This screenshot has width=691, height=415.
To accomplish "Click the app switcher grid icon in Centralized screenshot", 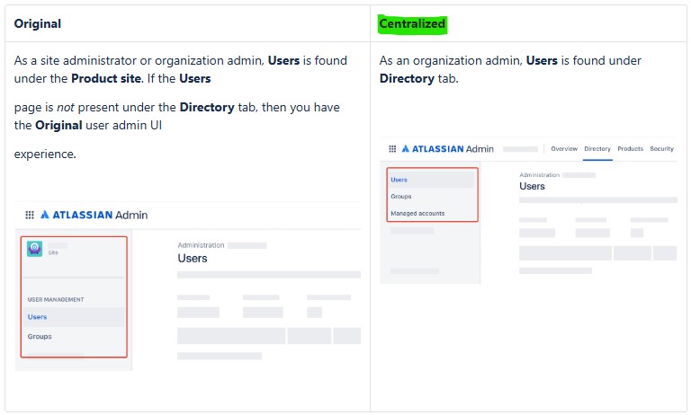I will [392, 148].
